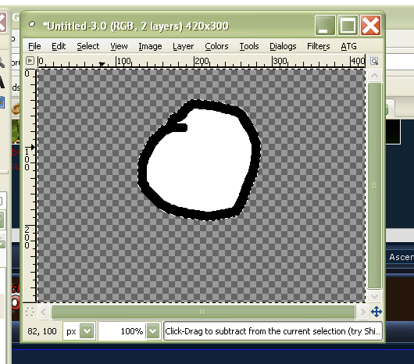This screenshot has width=414, height=364.
Task: Toggle the Quick Mask button at the bottom left
Action: tap(30, 312)
